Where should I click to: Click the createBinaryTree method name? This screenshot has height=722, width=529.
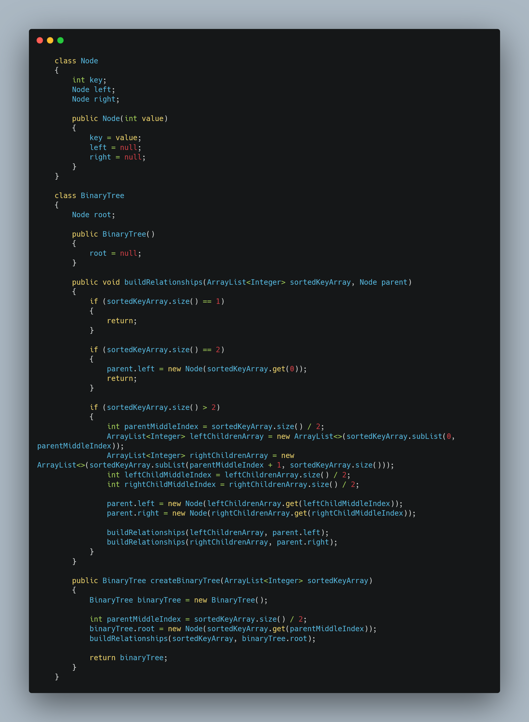[x=185, y=581]
